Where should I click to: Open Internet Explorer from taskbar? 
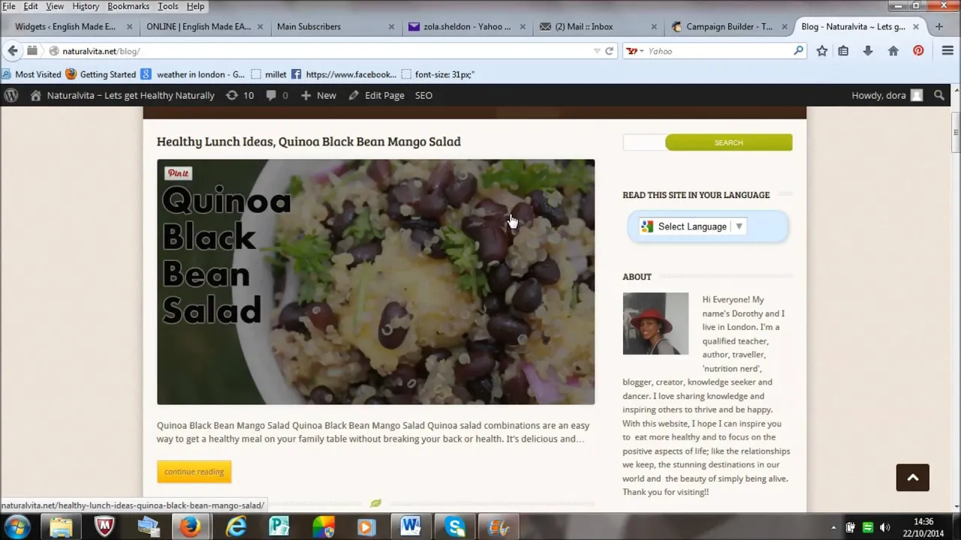(x=236, y=526)
